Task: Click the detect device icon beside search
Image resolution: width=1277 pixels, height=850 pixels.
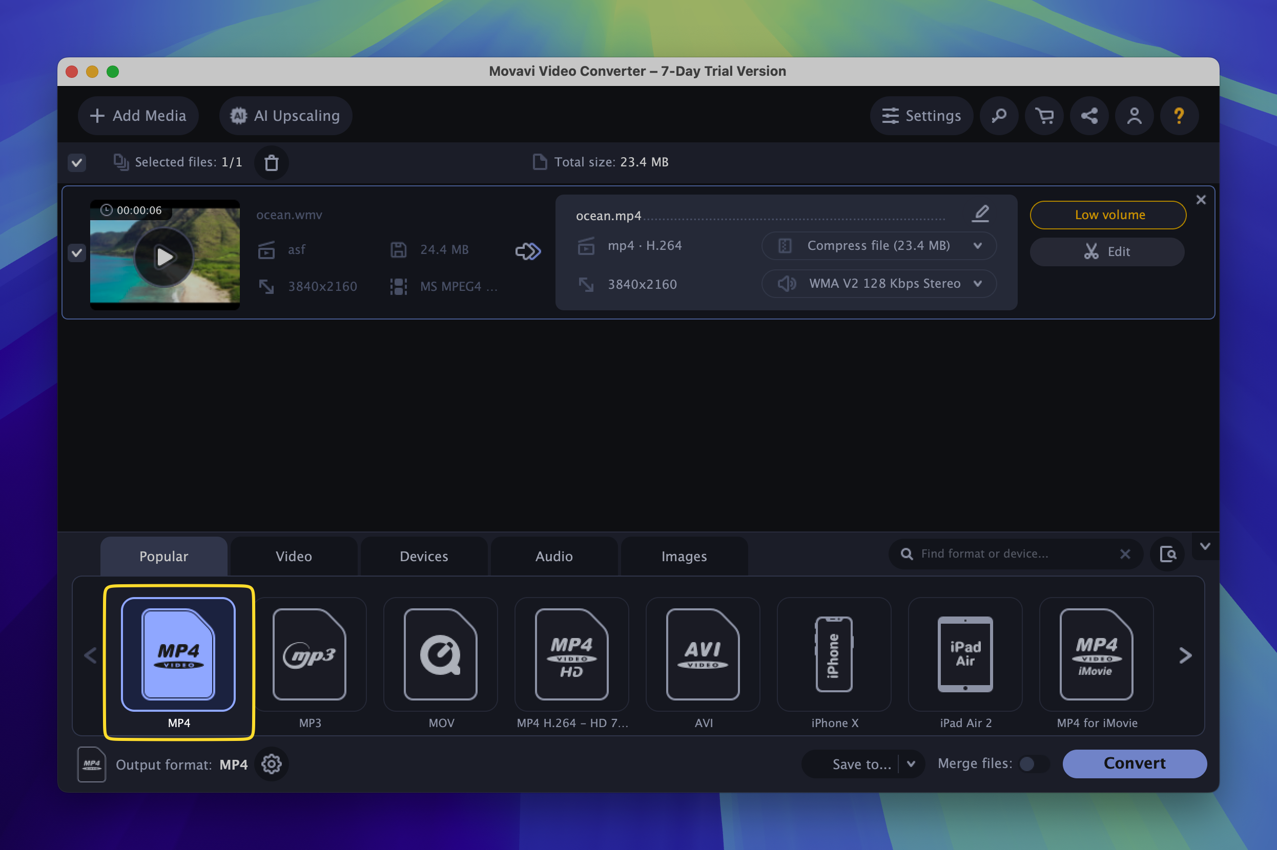Action: pos(1167,554)
